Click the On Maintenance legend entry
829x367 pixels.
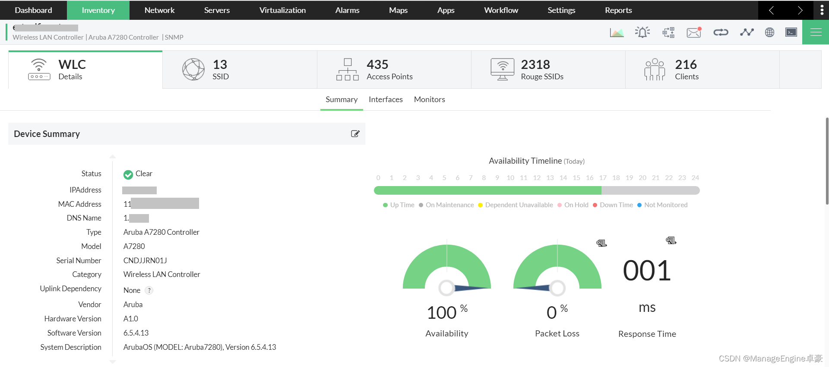(446, 205)
